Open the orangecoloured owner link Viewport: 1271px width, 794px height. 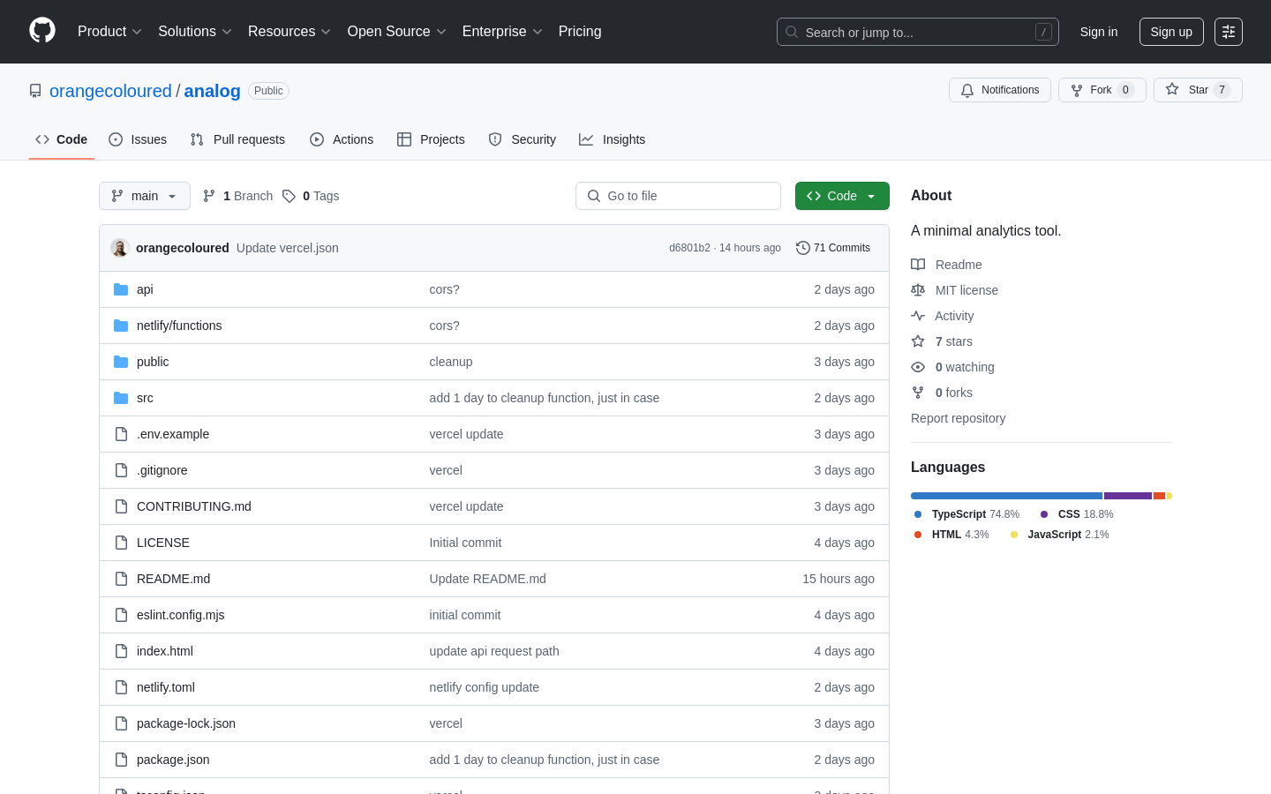tap(110, 91)
